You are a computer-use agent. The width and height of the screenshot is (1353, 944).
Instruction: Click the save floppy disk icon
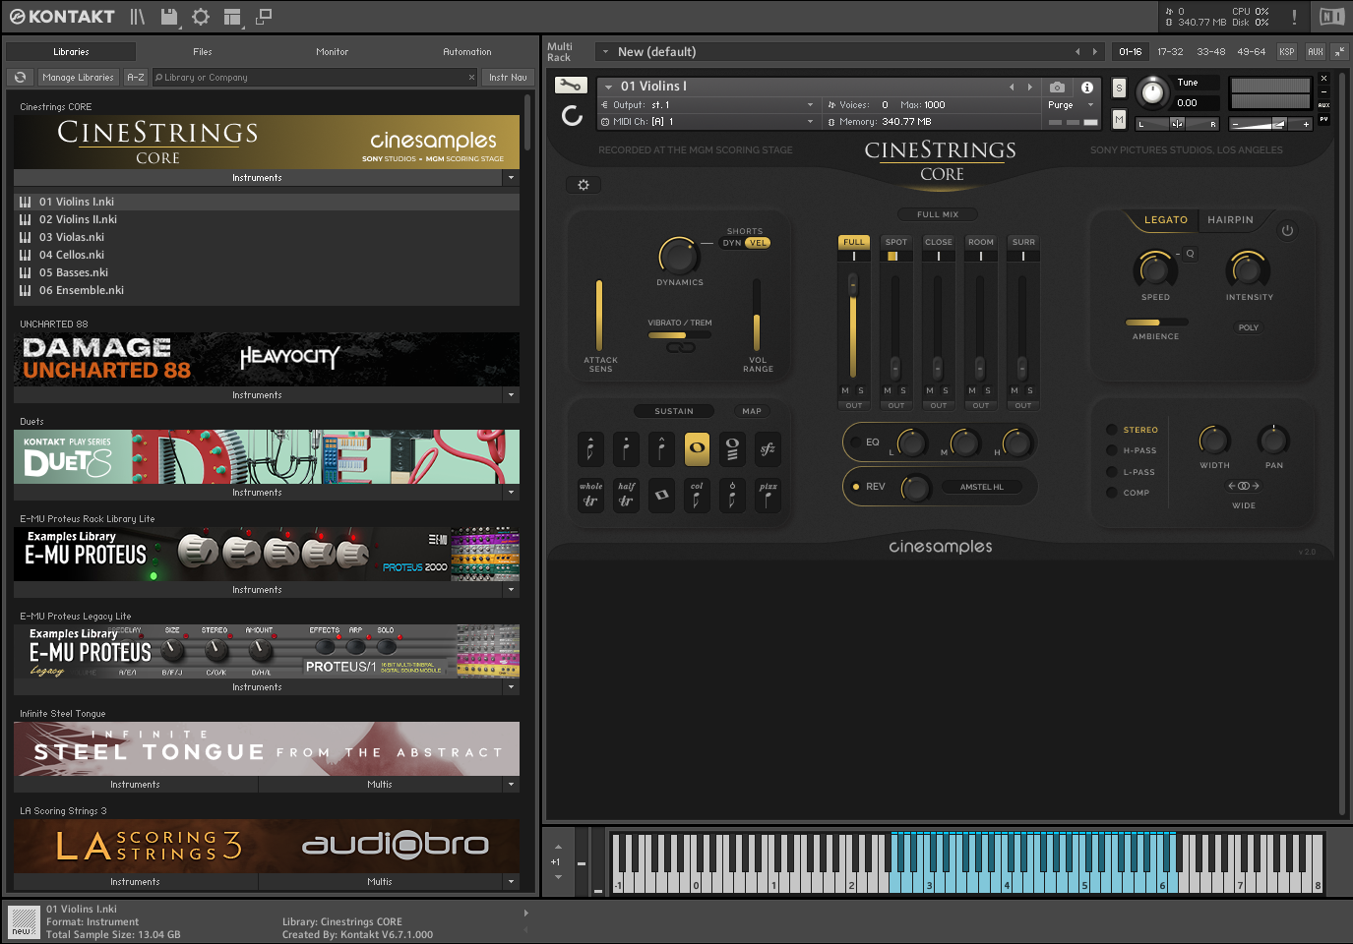pyautogui.click(x=169, y=17)
